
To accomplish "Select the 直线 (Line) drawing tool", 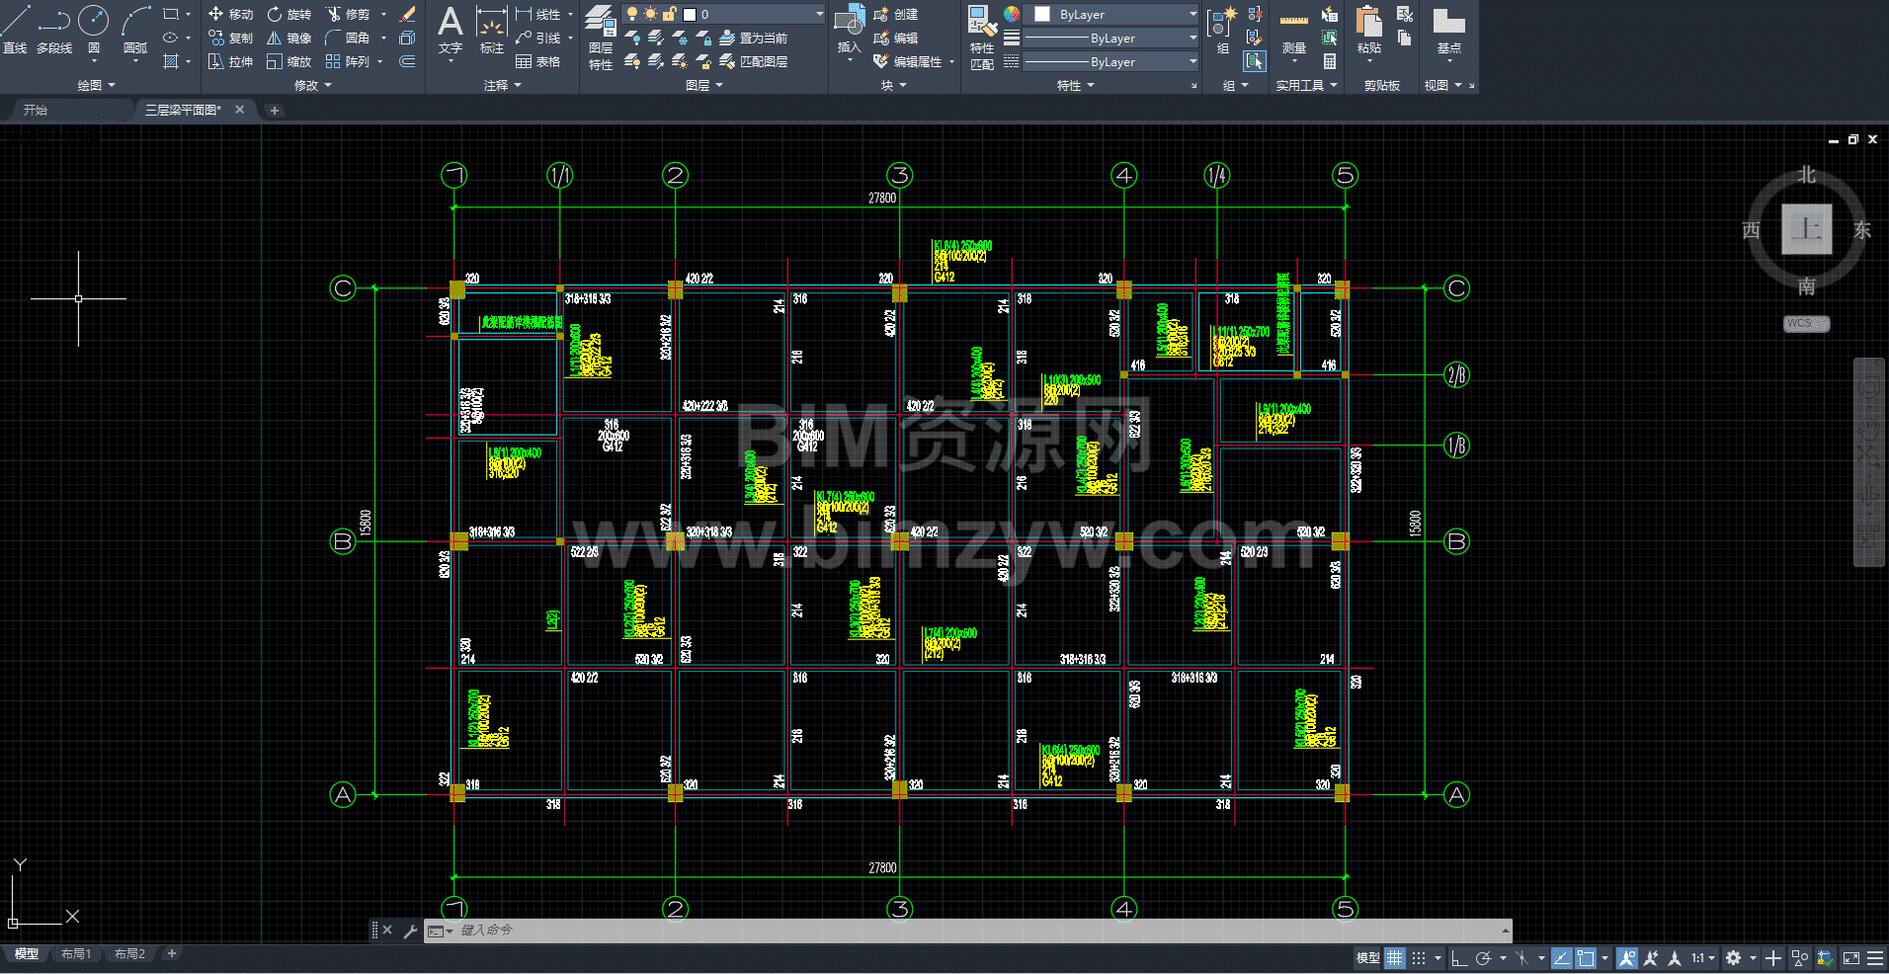I will click(15, 28).
